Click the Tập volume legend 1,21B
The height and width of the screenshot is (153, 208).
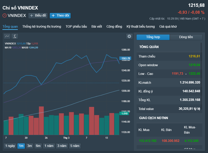tap(35, 43)
